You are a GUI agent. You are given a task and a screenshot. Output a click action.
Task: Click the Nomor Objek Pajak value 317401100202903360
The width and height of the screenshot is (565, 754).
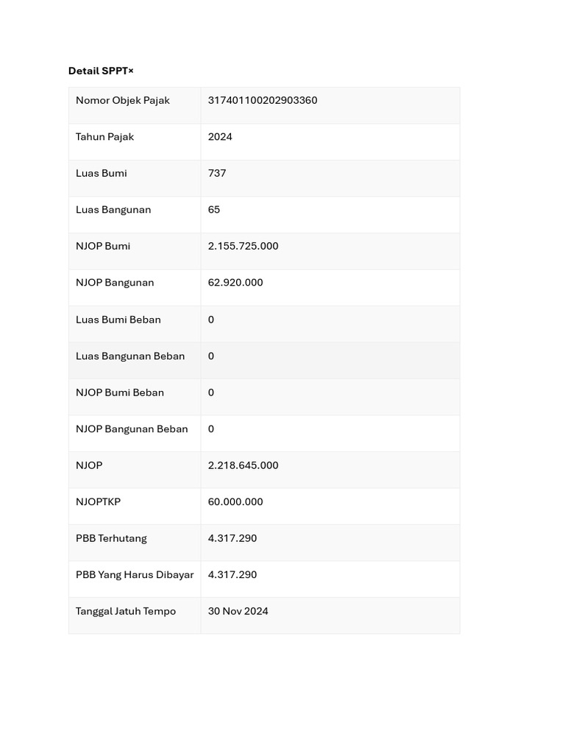(263, 100)
